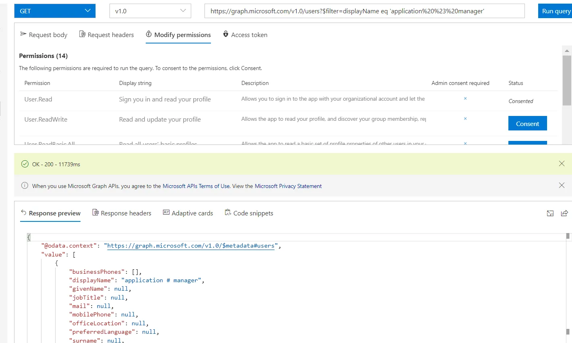Open the Response headers tab

122,213
